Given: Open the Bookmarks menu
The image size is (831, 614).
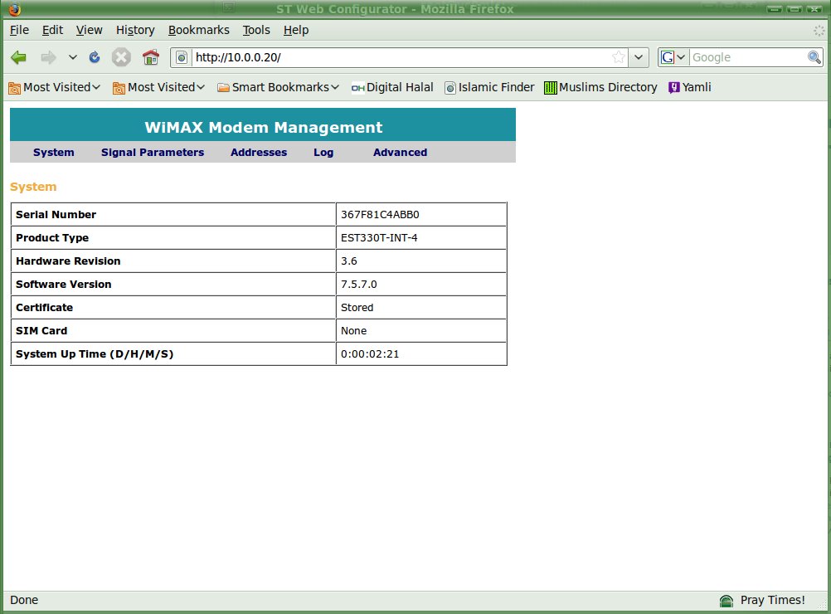Looking at the screenshot, I should click(198, 30).
